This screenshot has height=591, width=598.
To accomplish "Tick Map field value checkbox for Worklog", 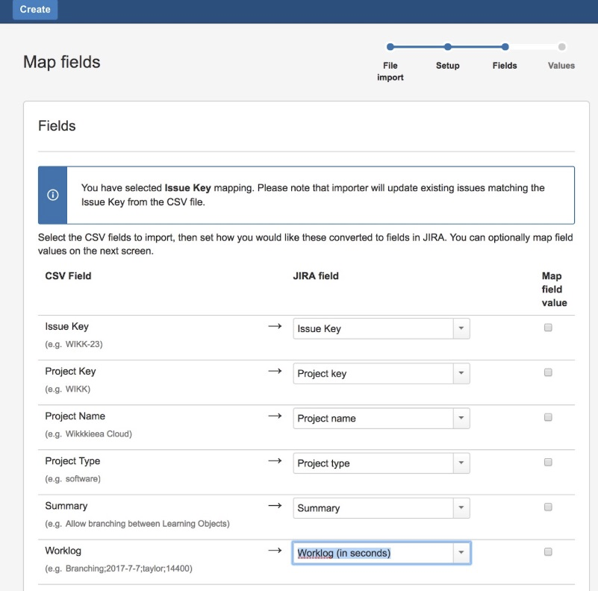I will pos(548,551).
